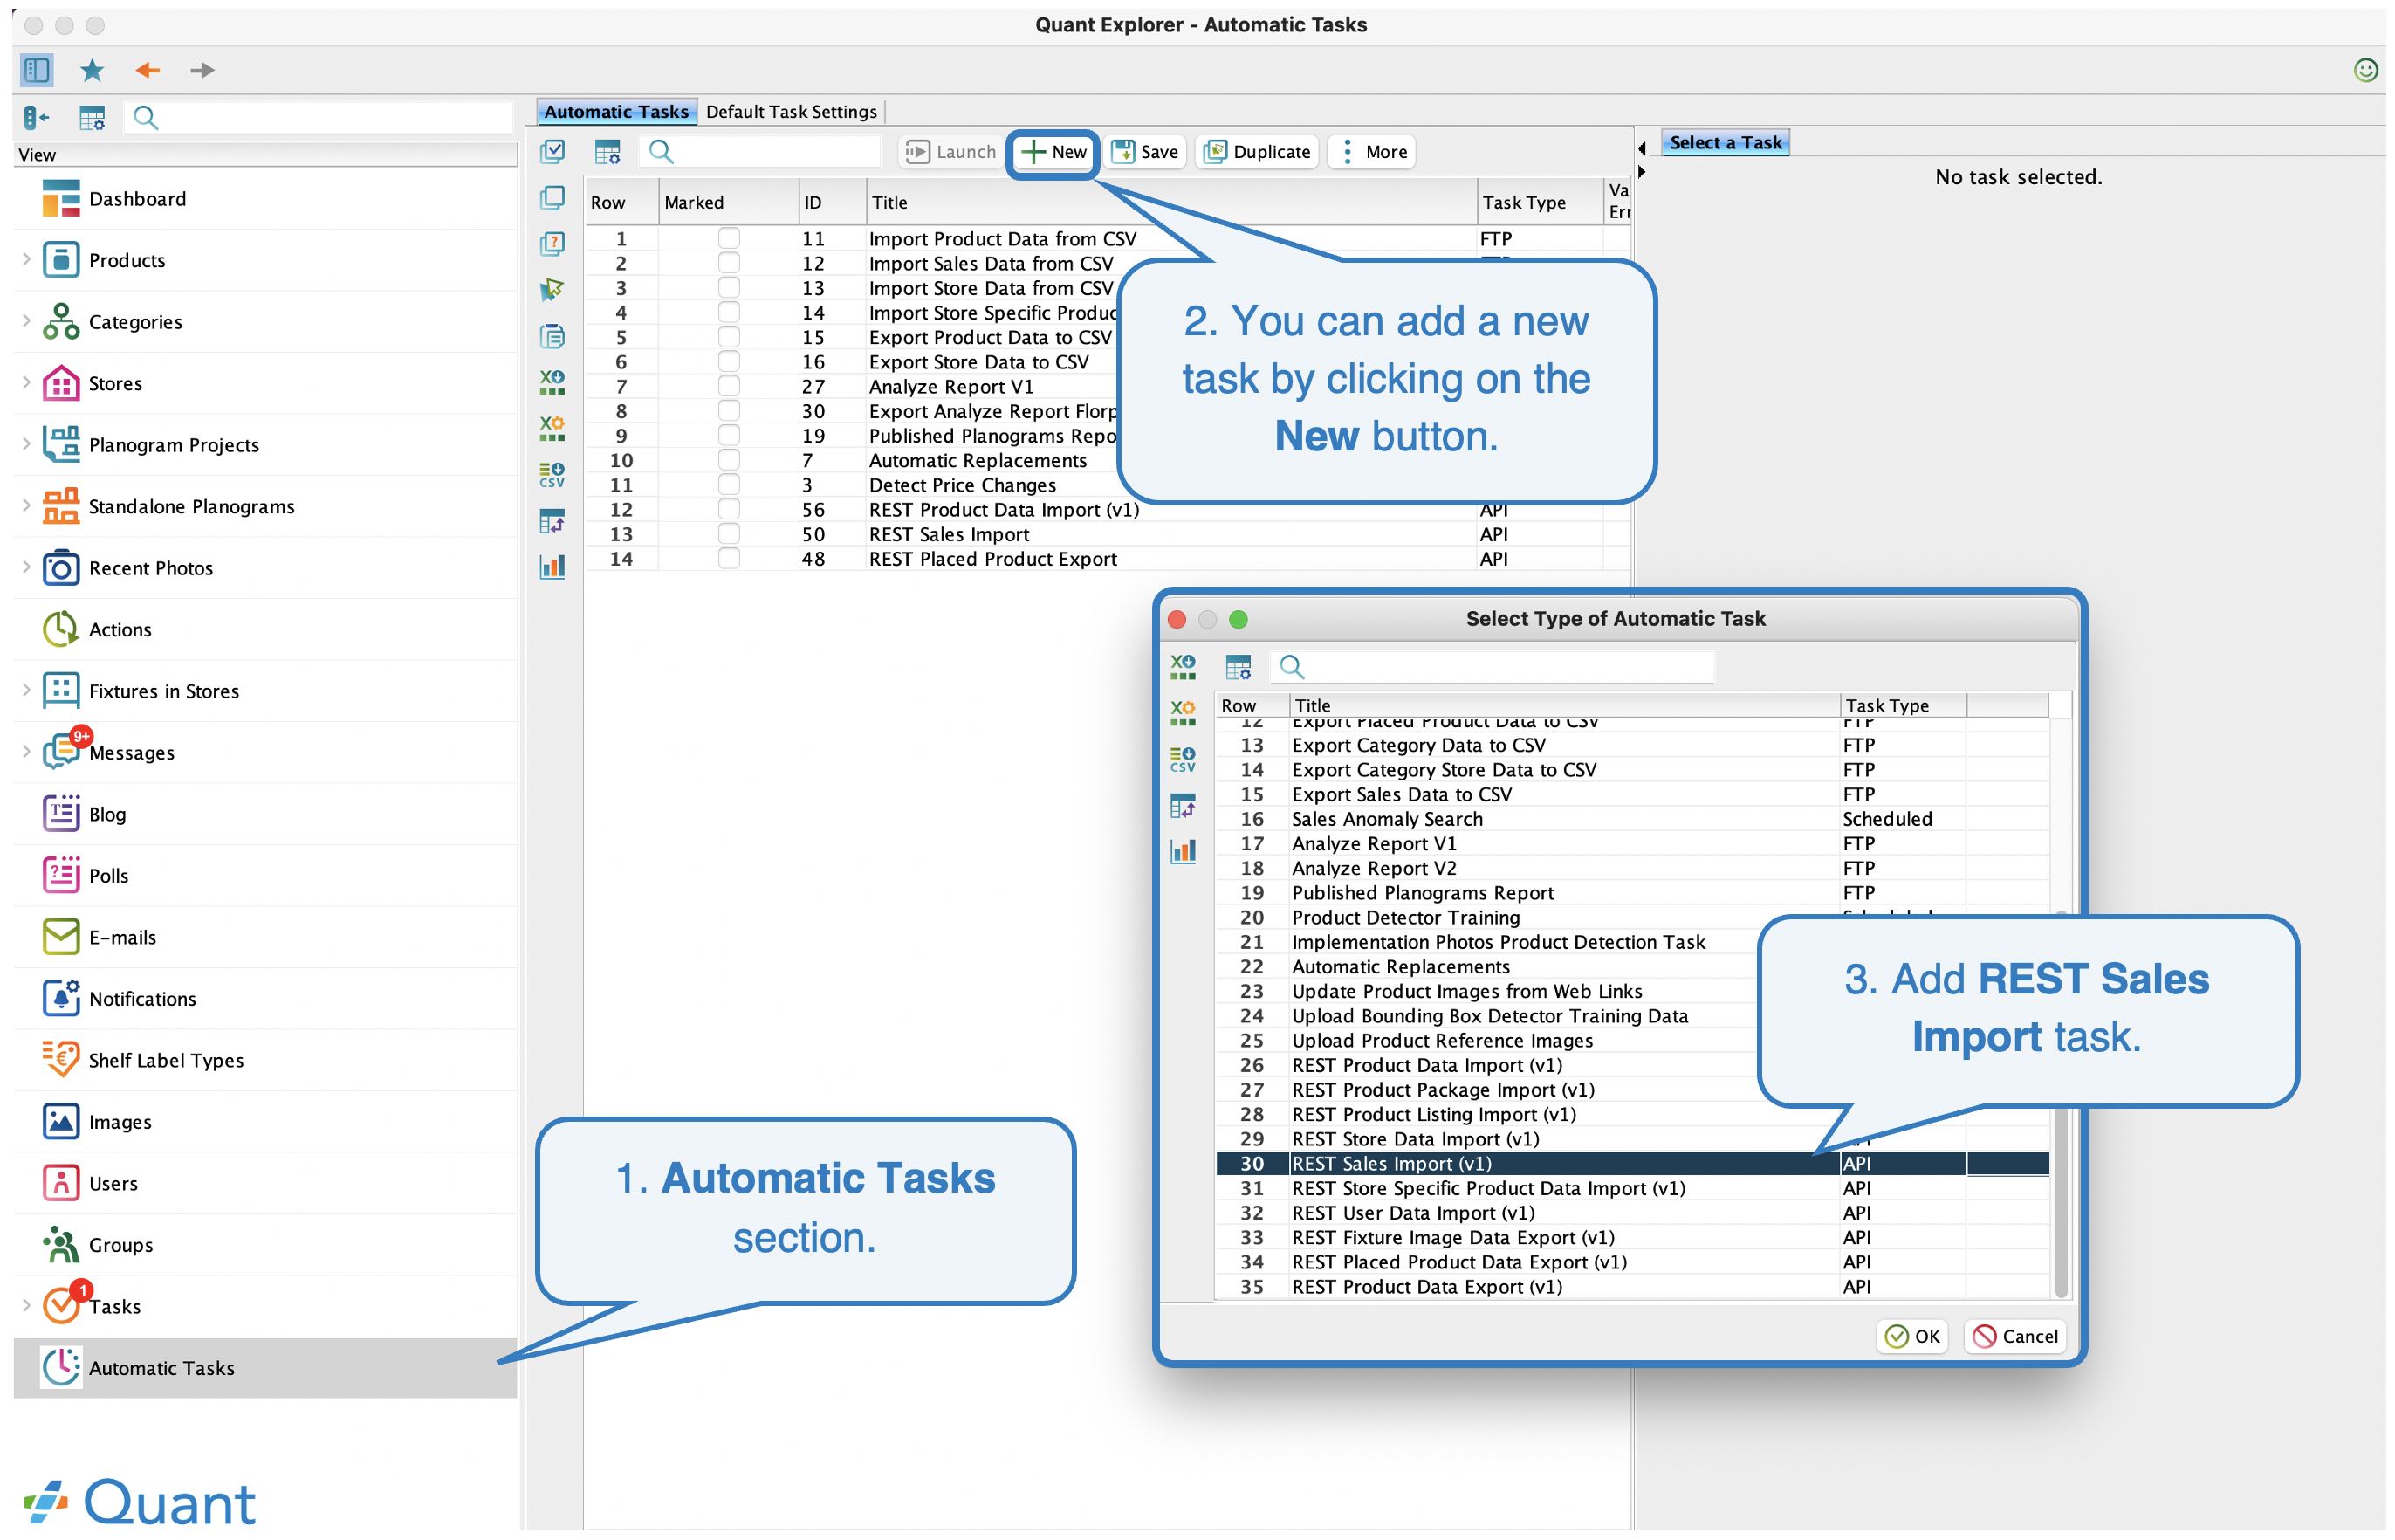Open Dashboard from the sidebar

(137, 199)
